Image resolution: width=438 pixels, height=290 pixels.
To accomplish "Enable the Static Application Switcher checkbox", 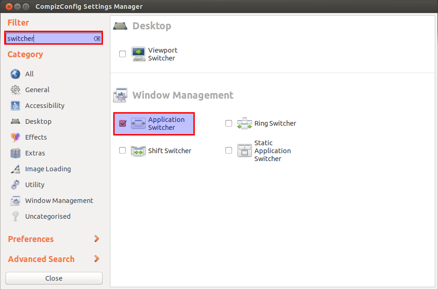I will click(229, 150).
